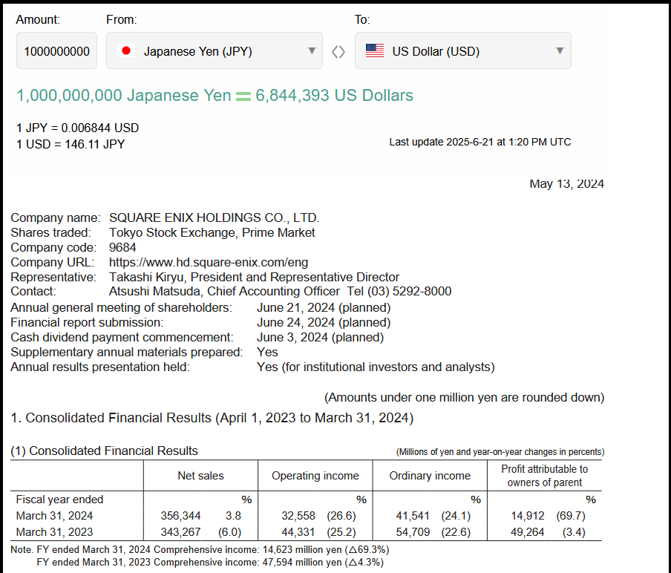Click the Amount input field showing 1000000000

[x=56, y=50]
